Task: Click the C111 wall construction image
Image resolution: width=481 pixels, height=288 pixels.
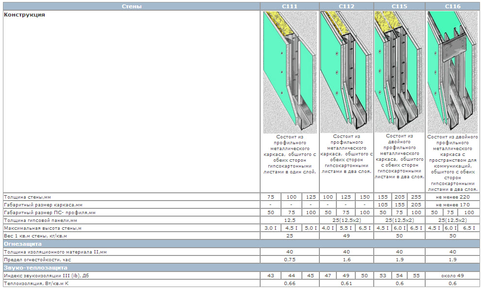Action: (290, 72)
